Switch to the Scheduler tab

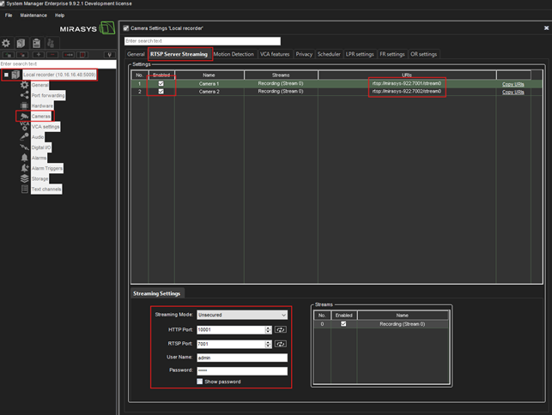[329, 54]
